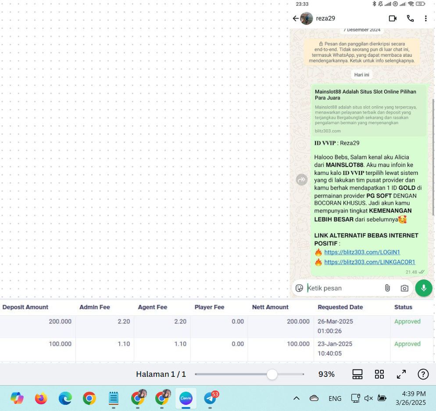Click the Agent Fee column header
436x411 pixels.
(x=152, y=307)
